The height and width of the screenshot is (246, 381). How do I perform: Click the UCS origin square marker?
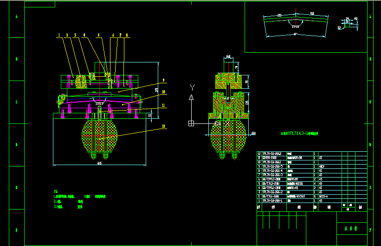click(191, 123)
